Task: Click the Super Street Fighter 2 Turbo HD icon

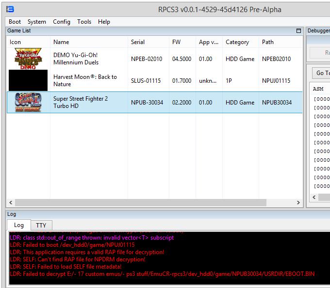Action: (x=28, y=102)
